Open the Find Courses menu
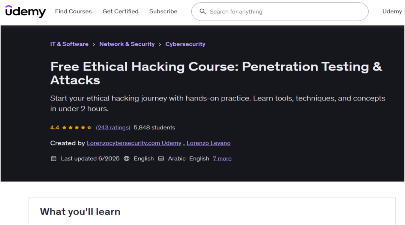405x225 pixels. [73, 12]
